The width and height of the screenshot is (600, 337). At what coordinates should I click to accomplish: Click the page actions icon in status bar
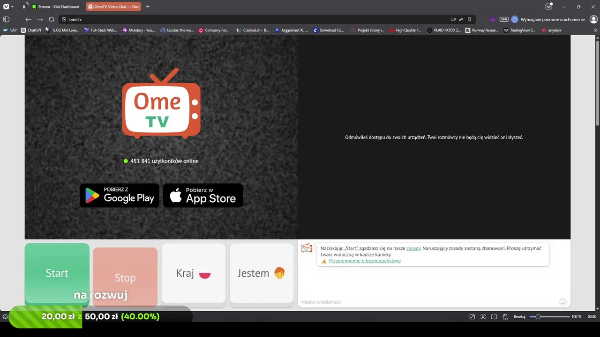(472, 317)
